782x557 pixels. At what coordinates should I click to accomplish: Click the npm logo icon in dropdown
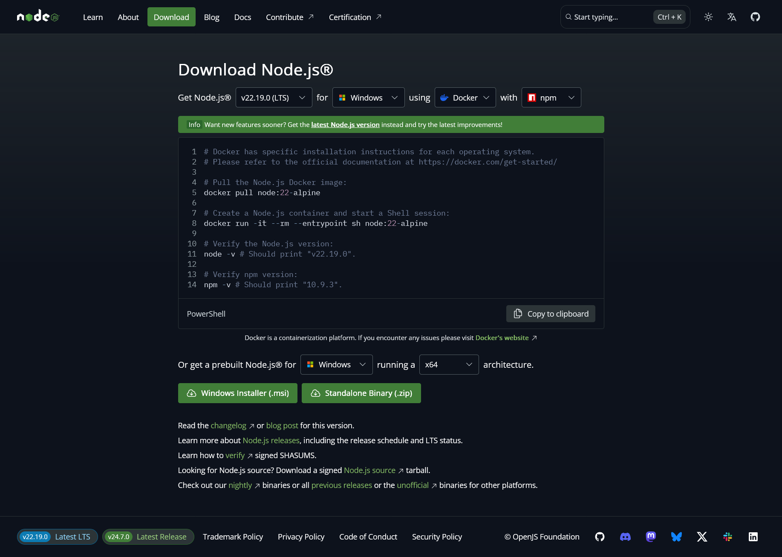coord(531,98)
